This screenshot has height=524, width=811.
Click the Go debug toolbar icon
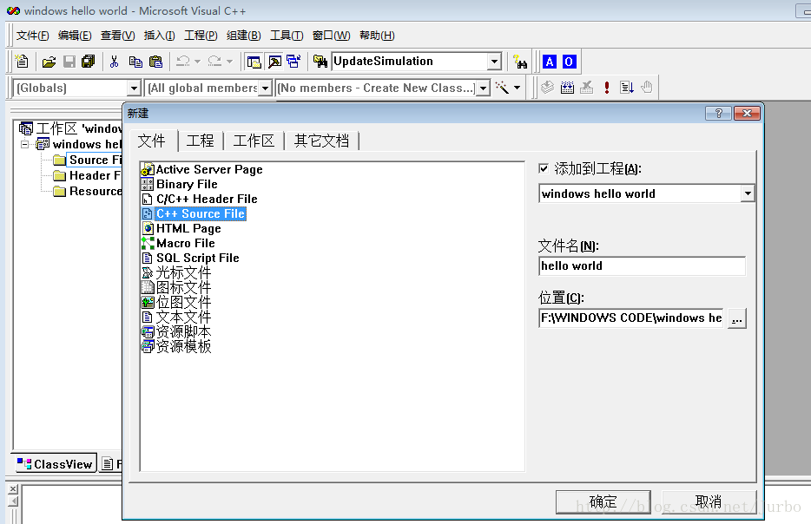pos(627,88)
